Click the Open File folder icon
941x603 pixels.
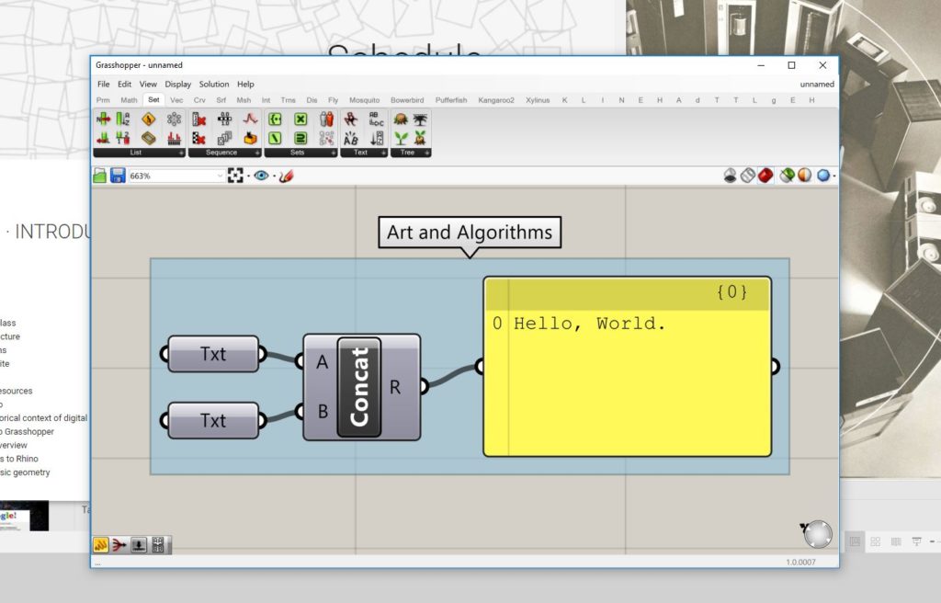pyautogui.click(x=100, y=176)
